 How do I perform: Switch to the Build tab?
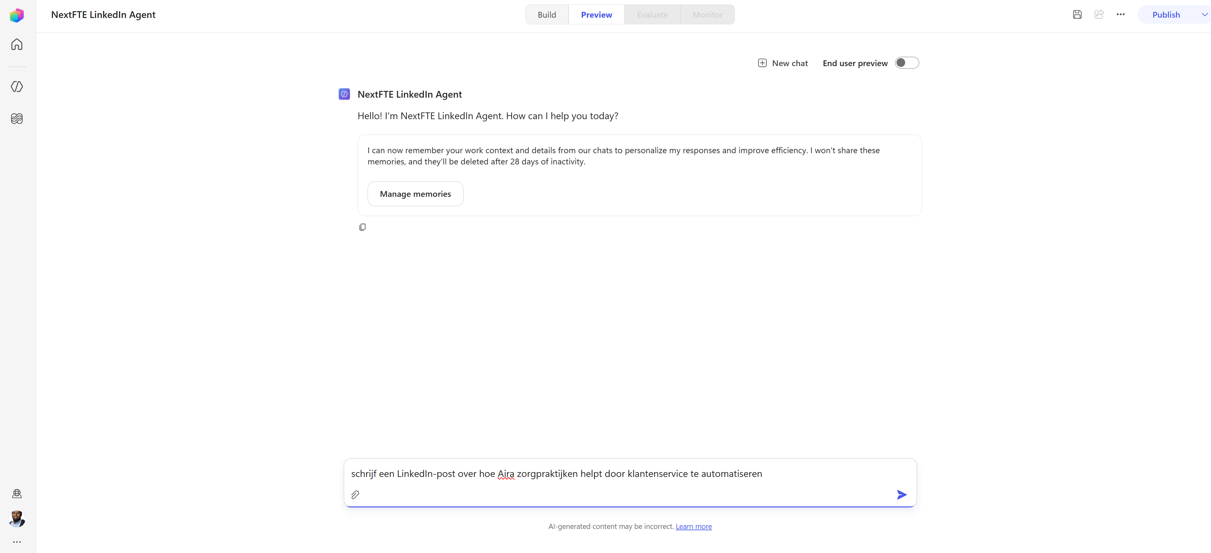click(x=547, y=14)
